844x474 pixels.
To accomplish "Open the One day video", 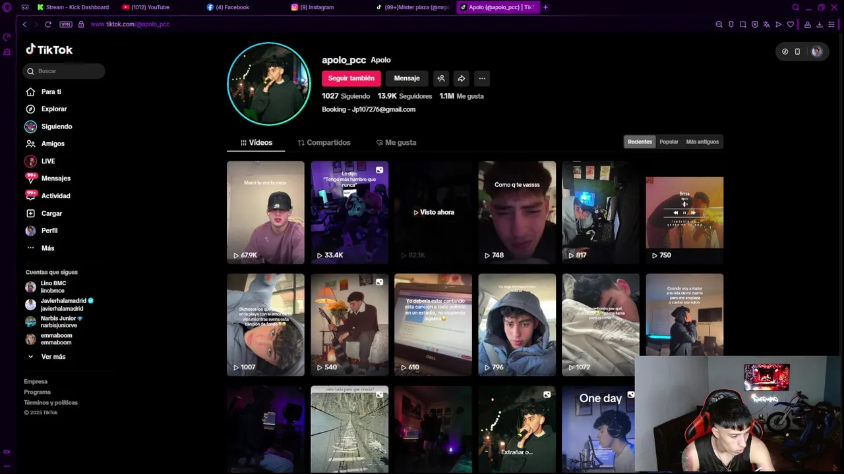I will 599,429.
